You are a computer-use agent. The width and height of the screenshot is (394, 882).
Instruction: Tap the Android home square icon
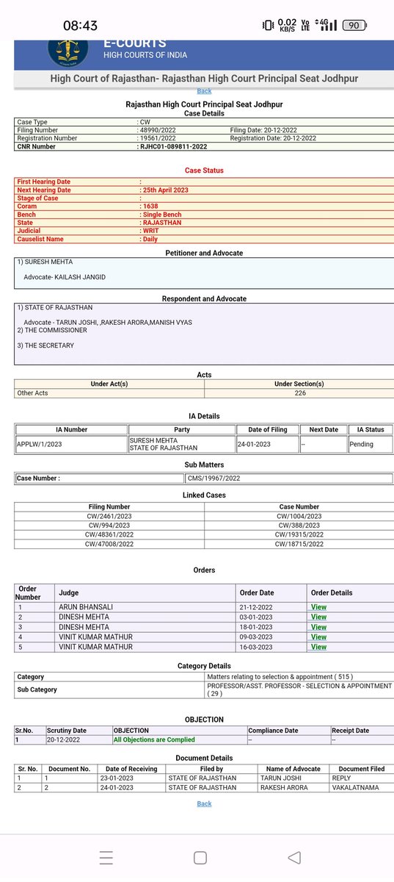tap(200, 857)
